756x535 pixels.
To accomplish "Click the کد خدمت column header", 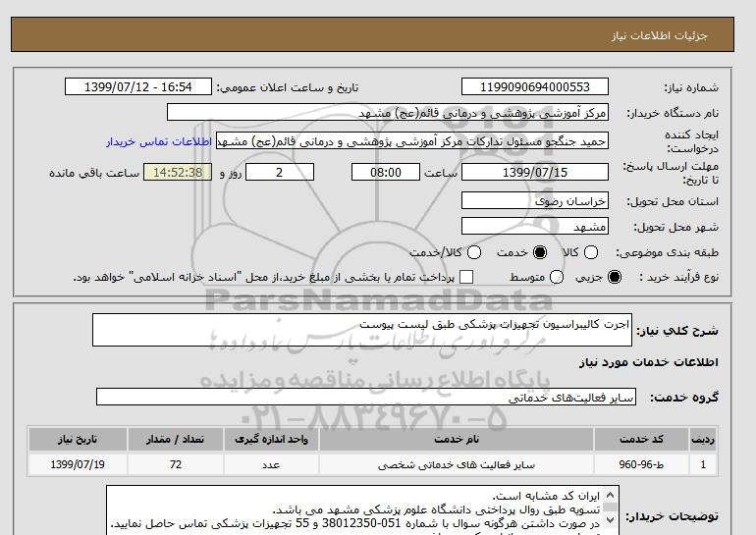I will [x=641, y=439].
